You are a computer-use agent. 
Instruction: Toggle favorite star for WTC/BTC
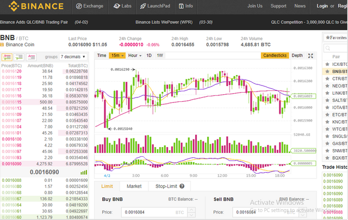coord(327,129)
